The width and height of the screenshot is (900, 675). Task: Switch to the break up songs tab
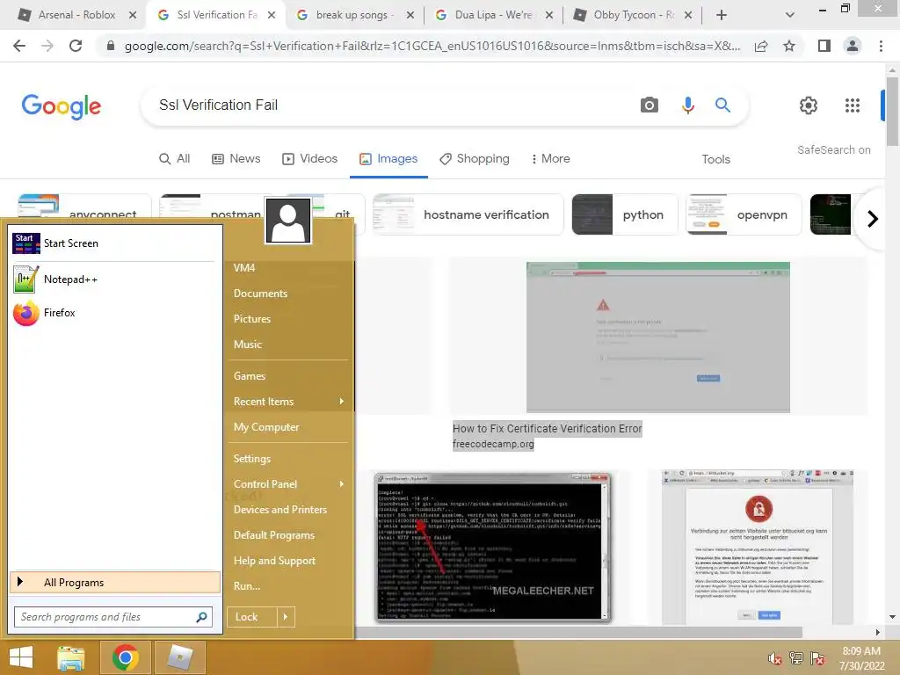tap(355, 15)
